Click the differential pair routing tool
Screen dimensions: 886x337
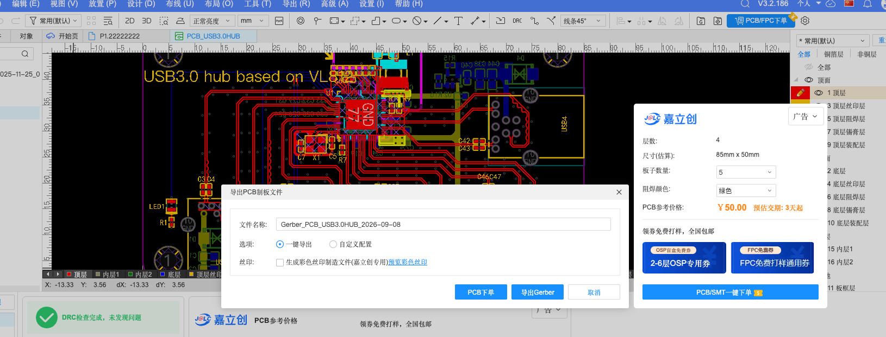(x=551, y=21)
